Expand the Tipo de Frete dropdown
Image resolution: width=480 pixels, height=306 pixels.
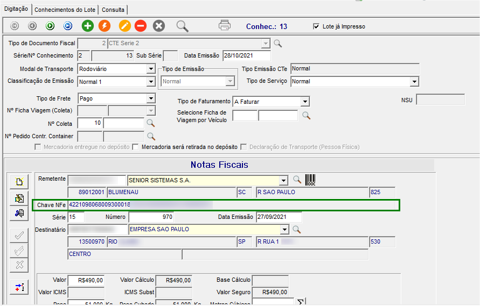tap(151, 98)
